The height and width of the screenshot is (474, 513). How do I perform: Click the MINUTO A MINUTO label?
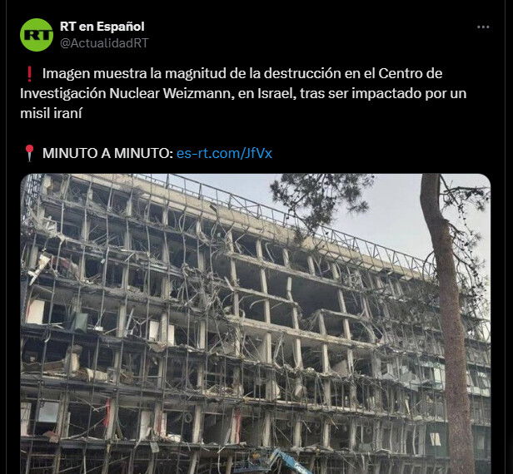pos(107,153)
